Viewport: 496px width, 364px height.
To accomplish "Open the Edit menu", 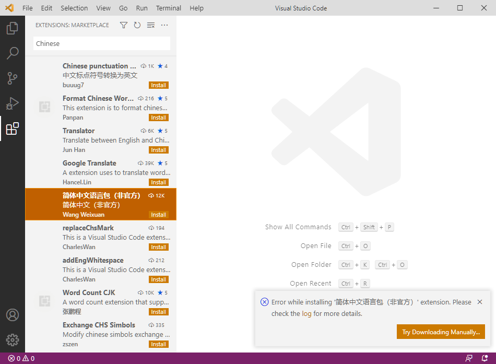I will pos(46,8).
